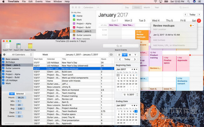Screen dimensions: 204x127
Task: Open the View menu
Action: point(48,2)
